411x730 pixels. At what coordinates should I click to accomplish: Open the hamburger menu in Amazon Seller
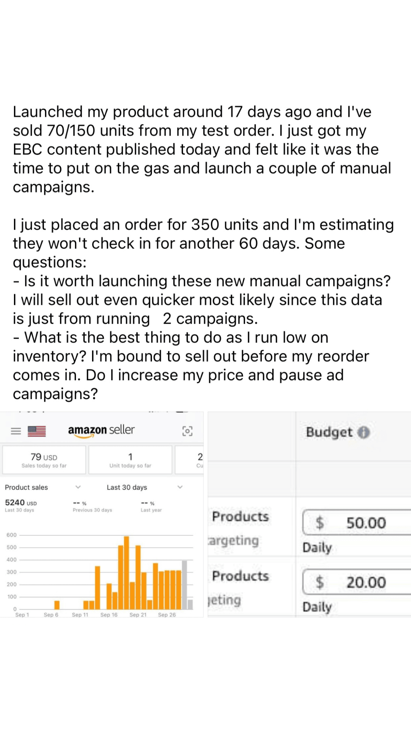coord(16,431)
